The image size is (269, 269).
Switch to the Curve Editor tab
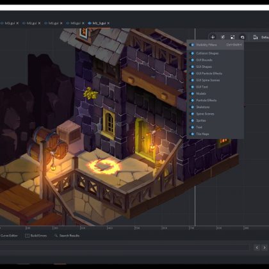[x=9, y=236]
